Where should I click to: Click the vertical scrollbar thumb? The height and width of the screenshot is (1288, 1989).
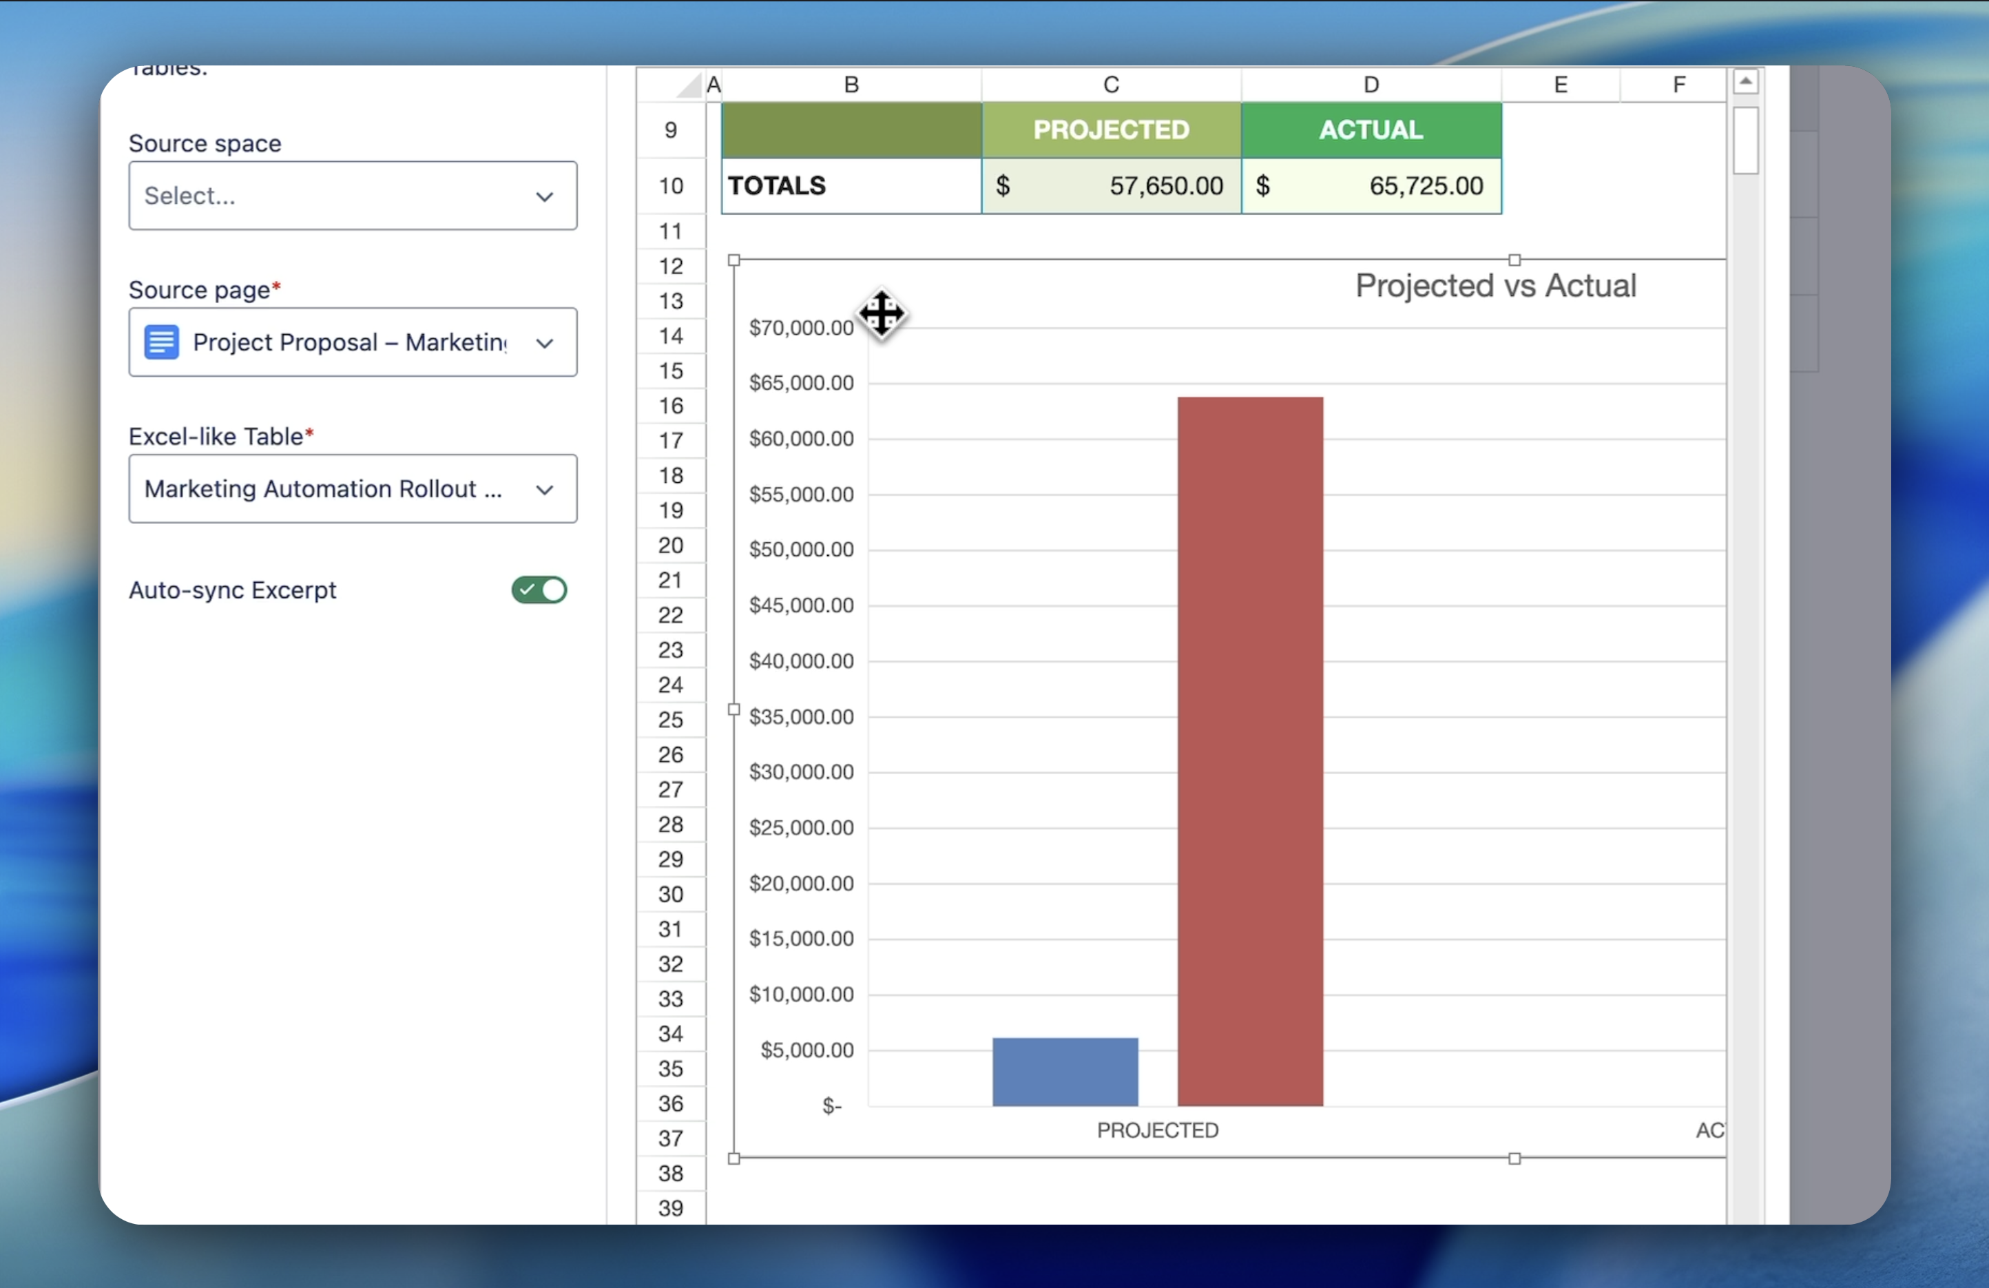tap(1745, 141)
